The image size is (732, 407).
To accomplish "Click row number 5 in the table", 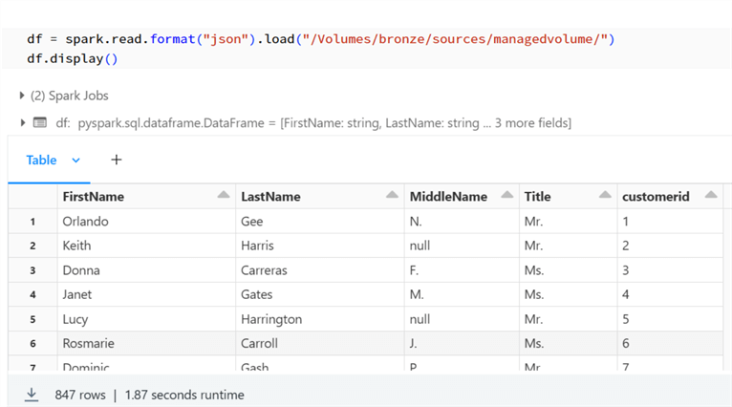I will (x=32, y=319).
